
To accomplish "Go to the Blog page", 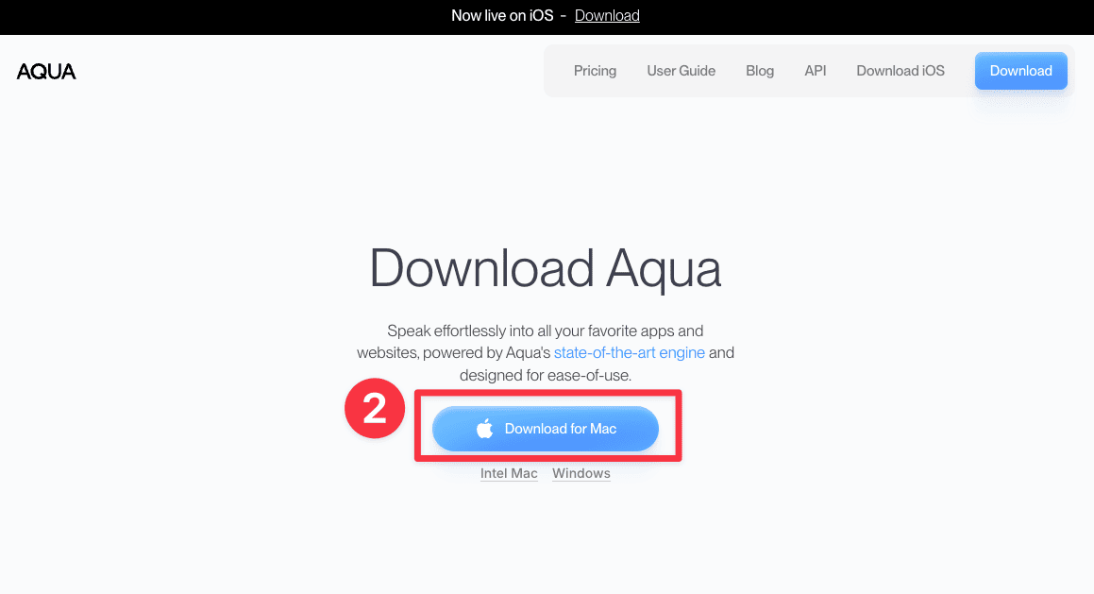I will coord(760,71).
